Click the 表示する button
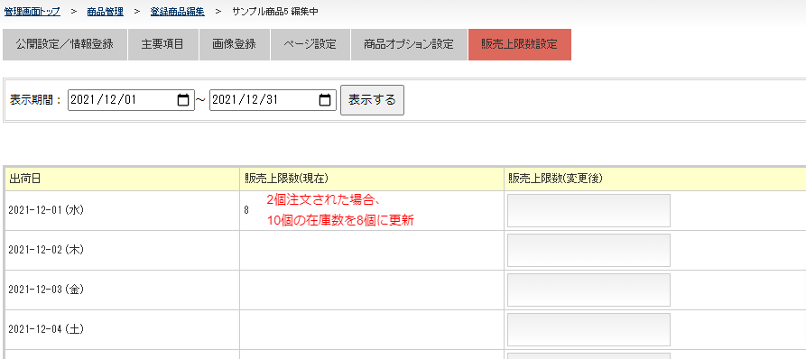 click(372, 100)
